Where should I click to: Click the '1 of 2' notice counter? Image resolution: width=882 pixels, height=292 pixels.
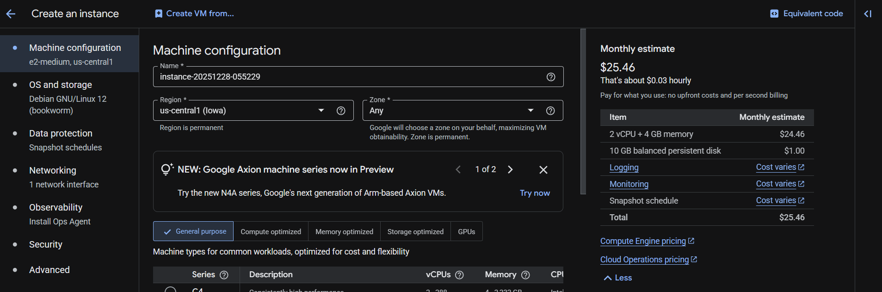[486, 169]
